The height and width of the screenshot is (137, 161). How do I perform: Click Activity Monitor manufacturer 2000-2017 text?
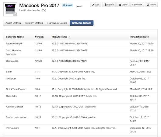click(x=74, y=107)
